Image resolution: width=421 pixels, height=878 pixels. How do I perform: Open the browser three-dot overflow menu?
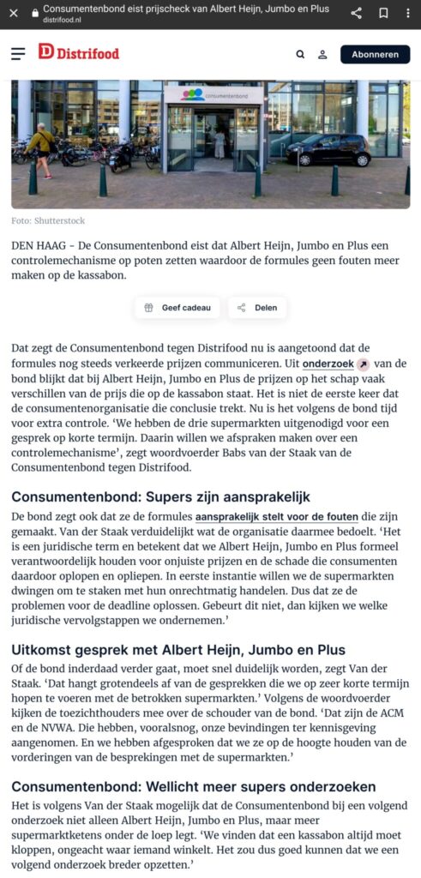point(409,14)
